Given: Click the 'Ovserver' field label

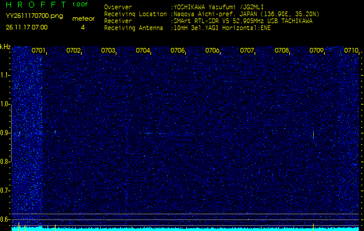Looking at the screenshot, I should [118, 7].
